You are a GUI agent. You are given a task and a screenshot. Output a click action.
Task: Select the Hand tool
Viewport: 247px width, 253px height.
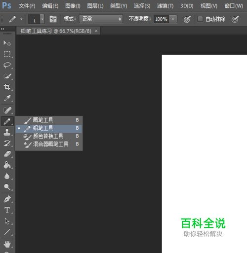(x=7, y=244)
